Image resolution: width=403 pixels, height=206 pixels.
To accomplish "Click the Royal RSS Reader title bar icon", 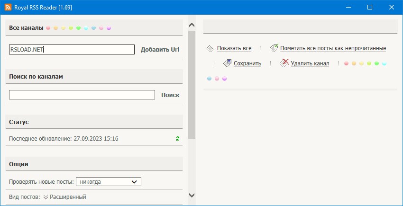I will 8,8.
